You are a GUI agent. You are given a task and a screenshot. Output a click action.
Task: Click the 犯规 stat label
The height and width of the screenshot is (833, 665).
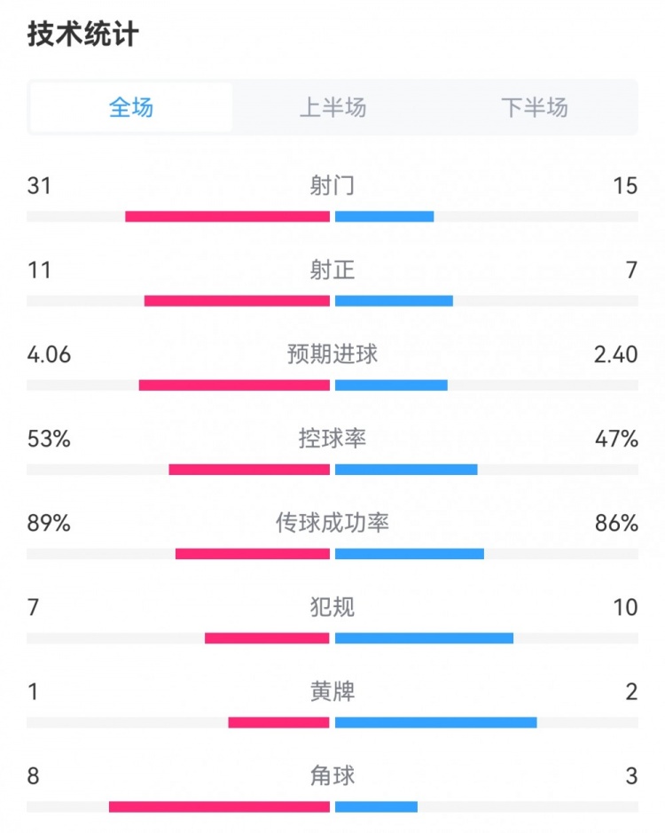point(332,607)
